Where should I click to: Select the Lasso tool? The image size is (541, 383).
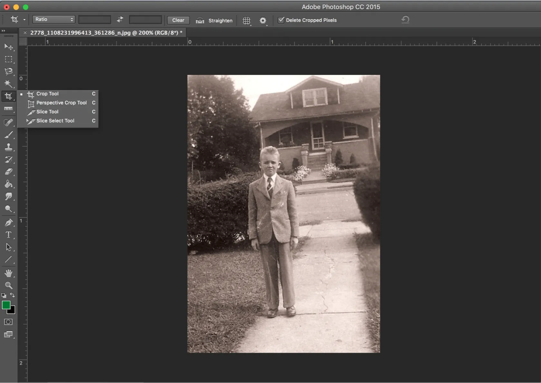(x=8, y=71)
